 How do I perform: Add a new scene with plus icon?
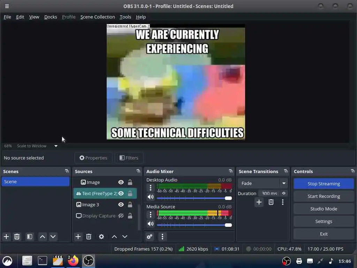pyautogui.click(x=6, y=237)
